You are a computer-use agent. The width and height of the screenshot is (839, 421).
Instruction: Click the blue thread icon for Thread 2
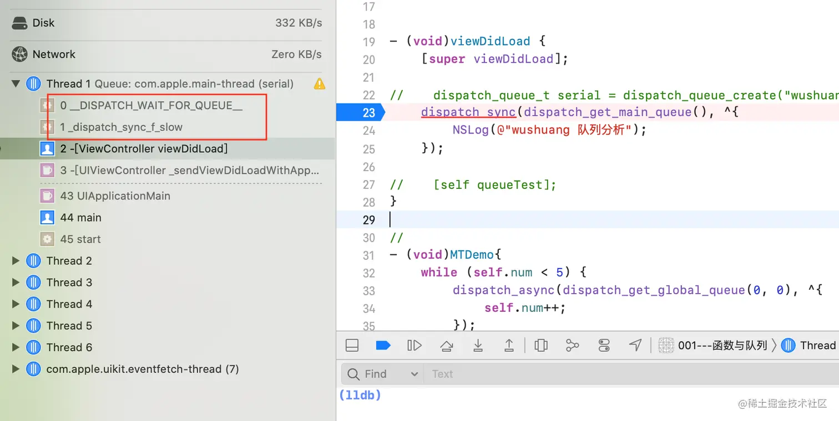(33, 261)
